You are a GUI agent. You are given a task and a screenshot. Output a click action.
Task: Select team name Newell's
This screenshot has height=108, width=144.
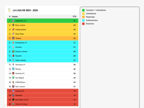pos(18,56)
